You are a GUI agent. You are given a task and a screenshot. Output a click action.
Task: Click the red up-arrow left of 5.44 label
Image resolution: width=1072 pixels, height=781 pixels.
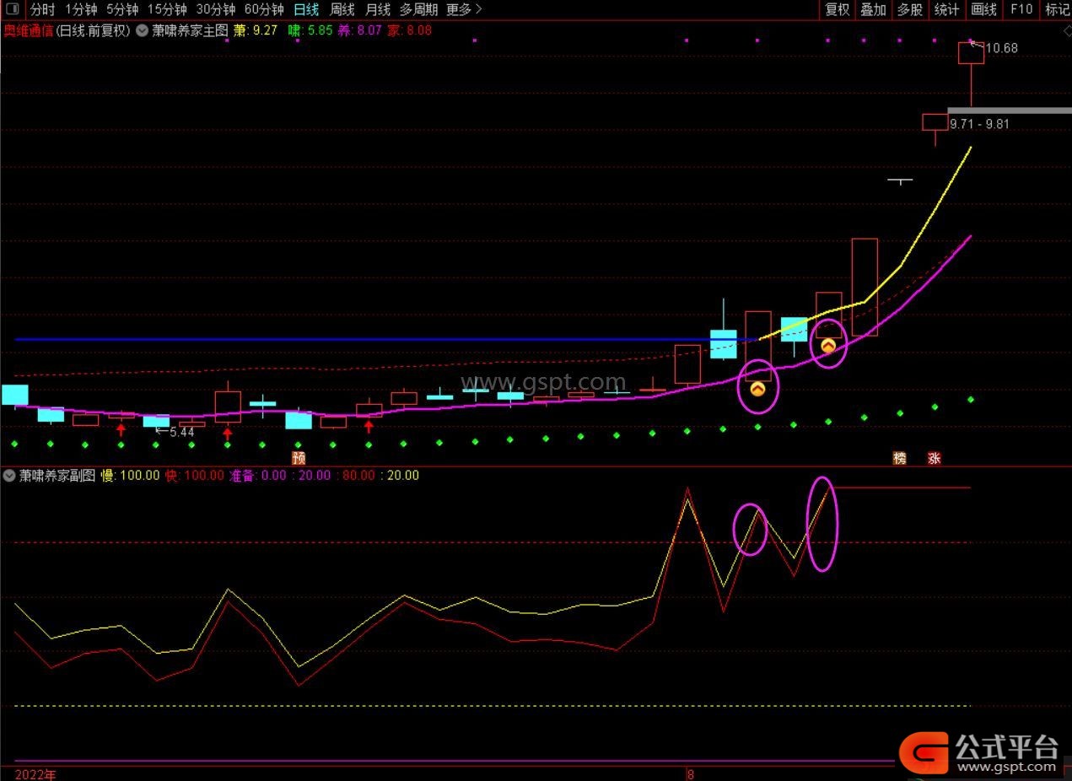(121, 429)
